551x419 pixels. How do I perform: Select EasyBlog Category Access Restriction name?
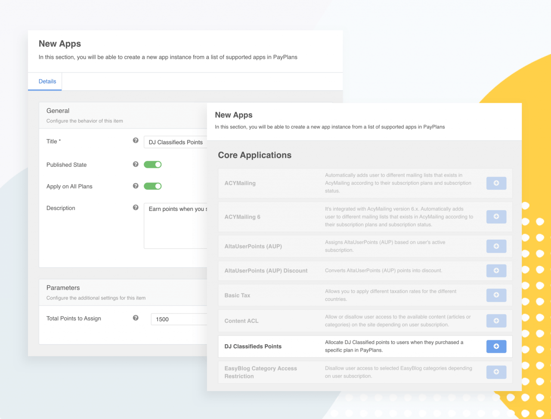pyautogui.click(x=261, y=372)
